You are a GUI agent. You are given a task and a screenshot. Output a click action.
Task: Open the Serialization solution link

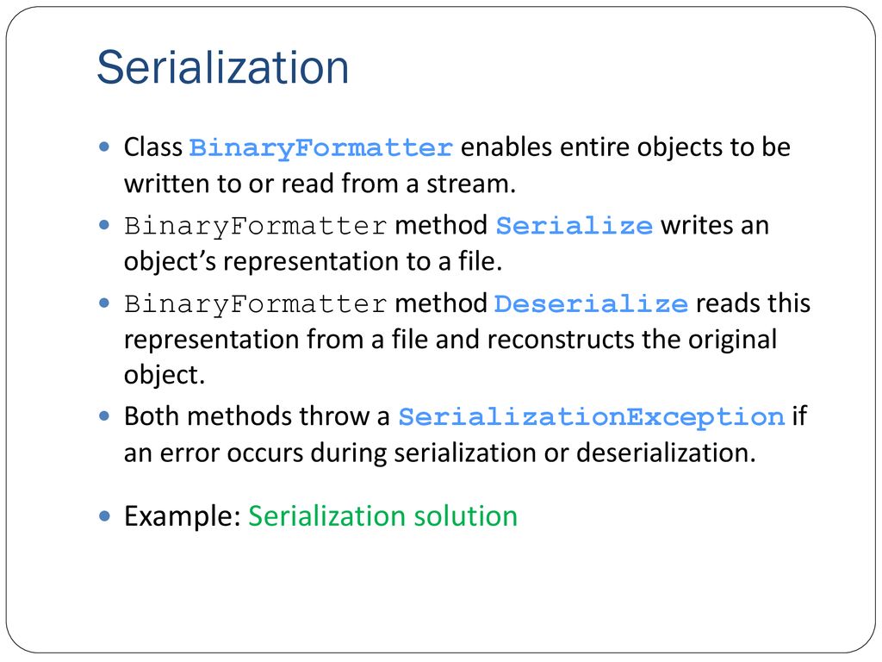(x=382, y=515)
